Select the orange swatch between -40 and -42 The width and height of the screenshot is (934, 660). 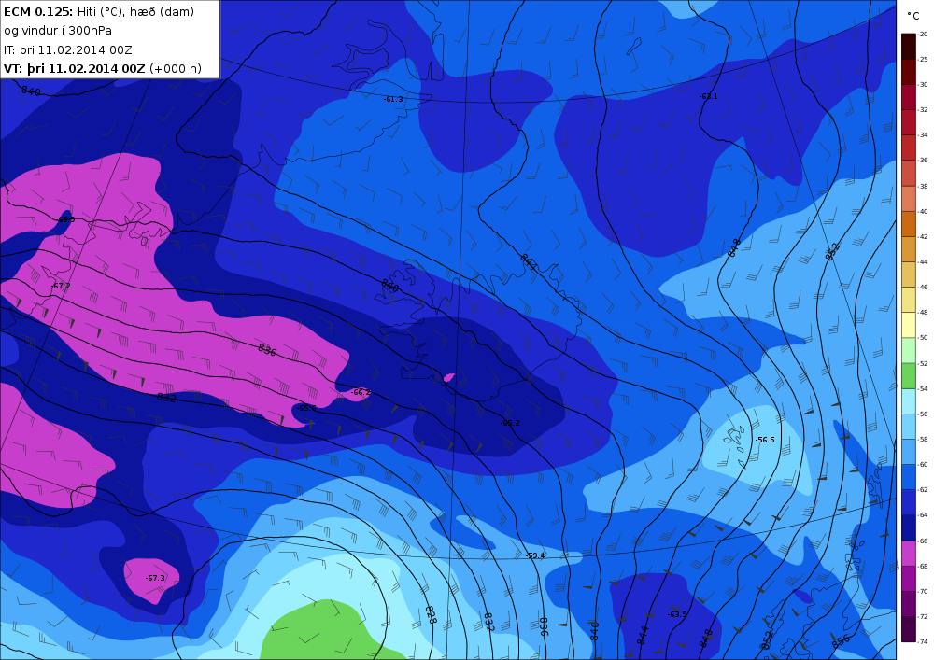[x=909, y=224]
